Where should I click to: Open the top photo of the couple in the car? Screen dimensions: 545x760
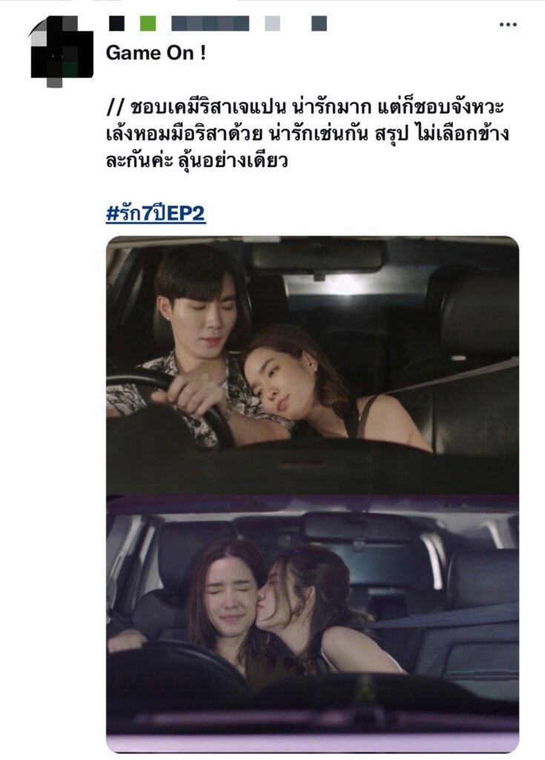click(x=312, y=365)
